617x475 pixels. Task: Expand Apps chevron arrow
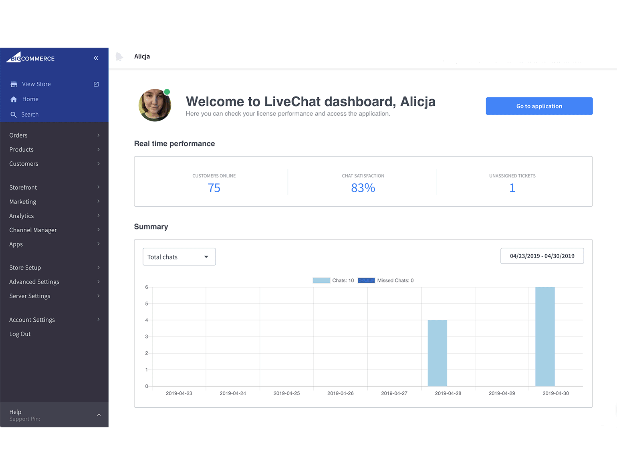pyautogui.click(x=99, y=244)
